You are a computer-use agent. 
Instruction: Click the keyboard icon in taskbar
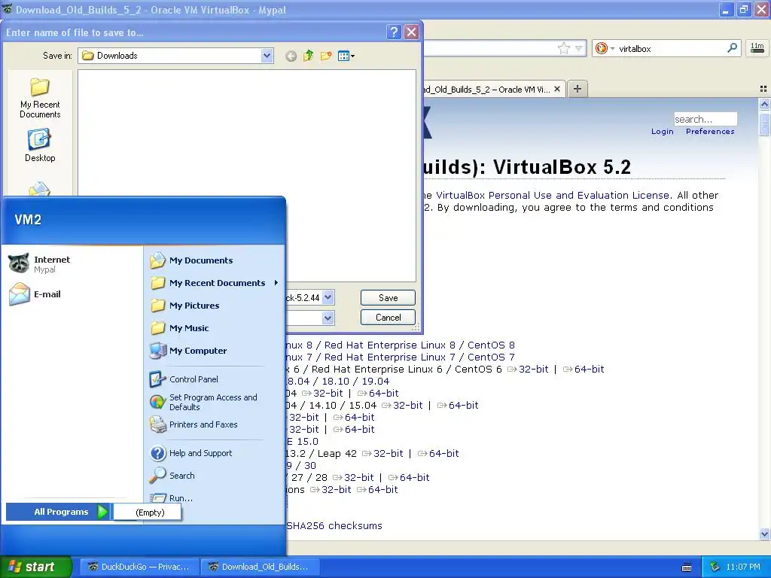(687, 567)
